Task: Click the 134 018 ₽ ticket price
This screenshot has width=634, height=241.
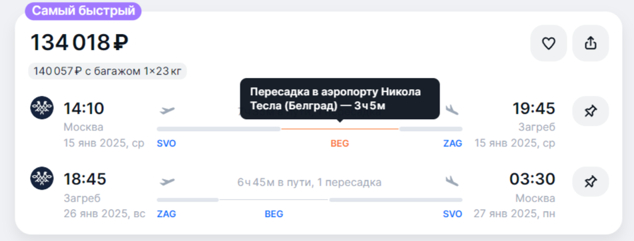Action: [x=79, y=43]
